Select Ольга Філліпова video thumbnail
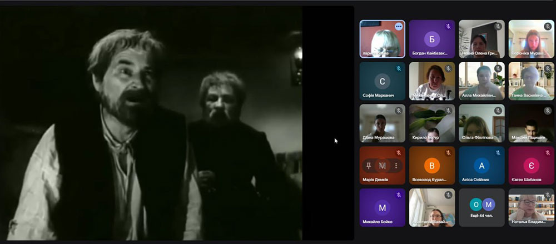This screenshot has height=244, width=556. [481, 123]
